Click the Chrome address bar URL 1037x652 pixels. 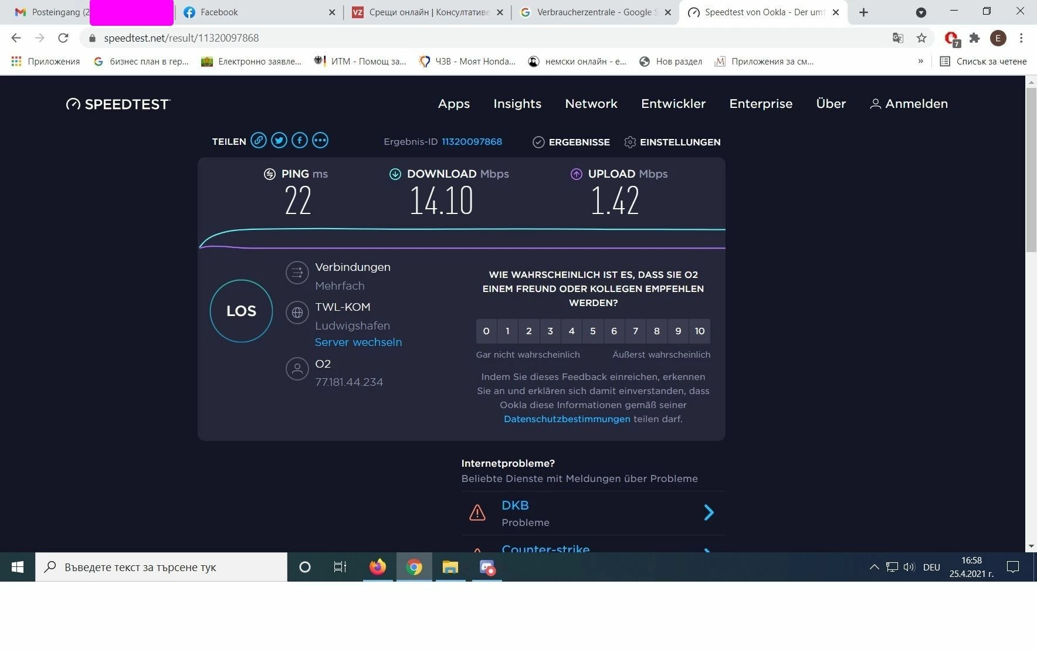181,38
